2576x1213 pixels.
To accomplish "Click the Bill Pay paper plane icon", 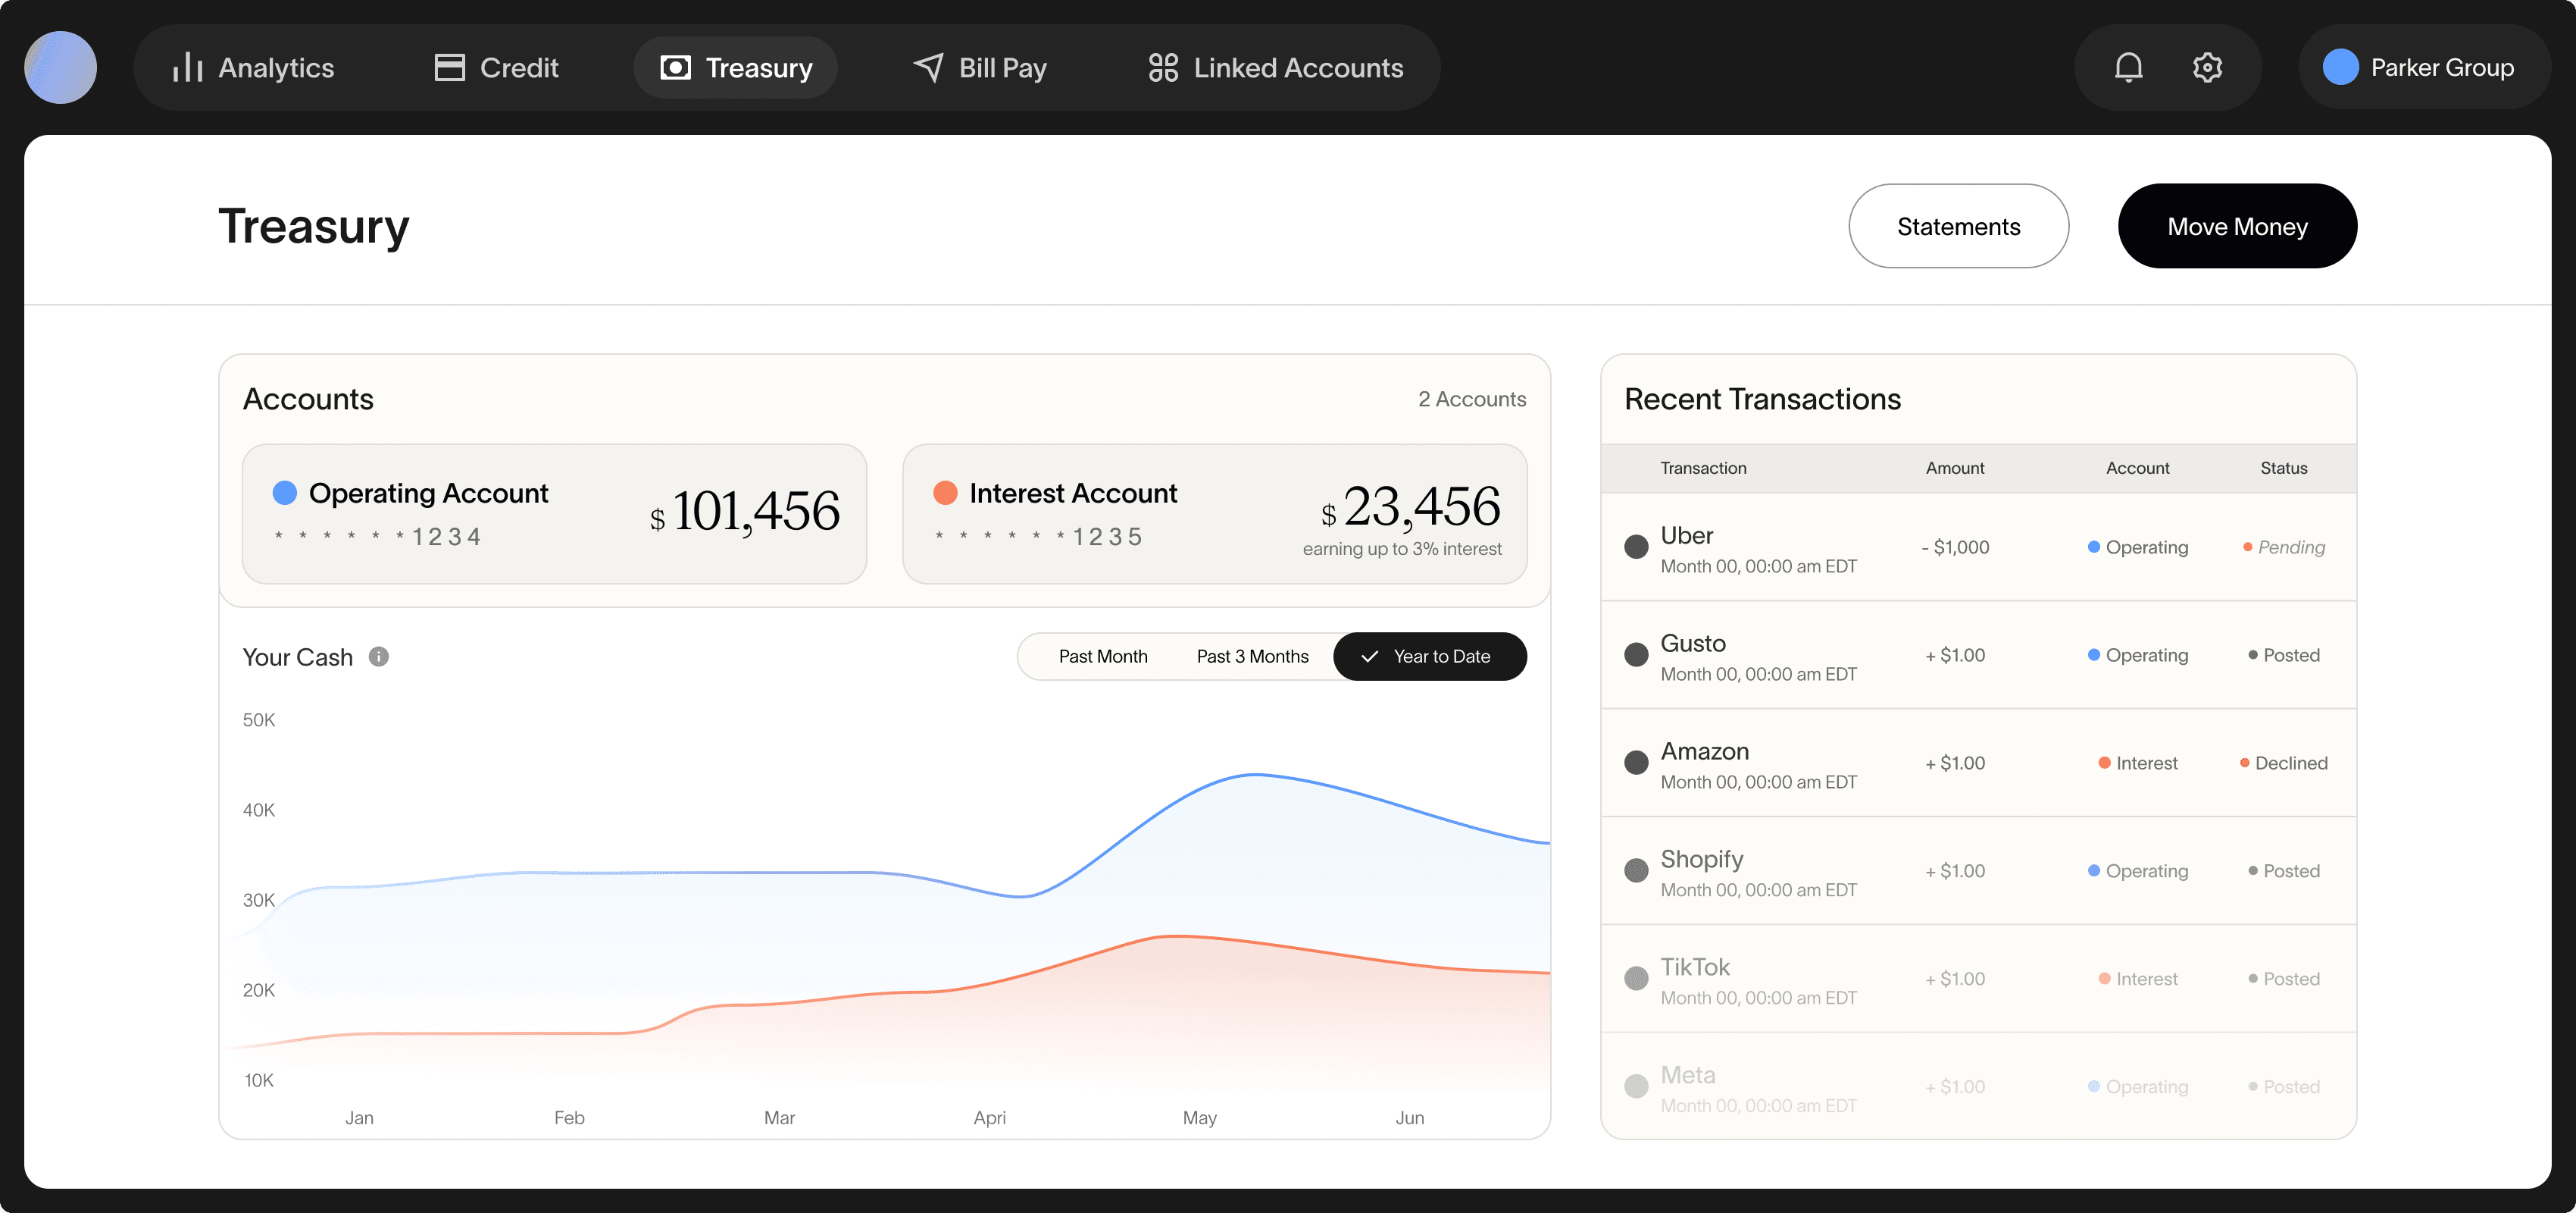I will click(x=928, y=67).
